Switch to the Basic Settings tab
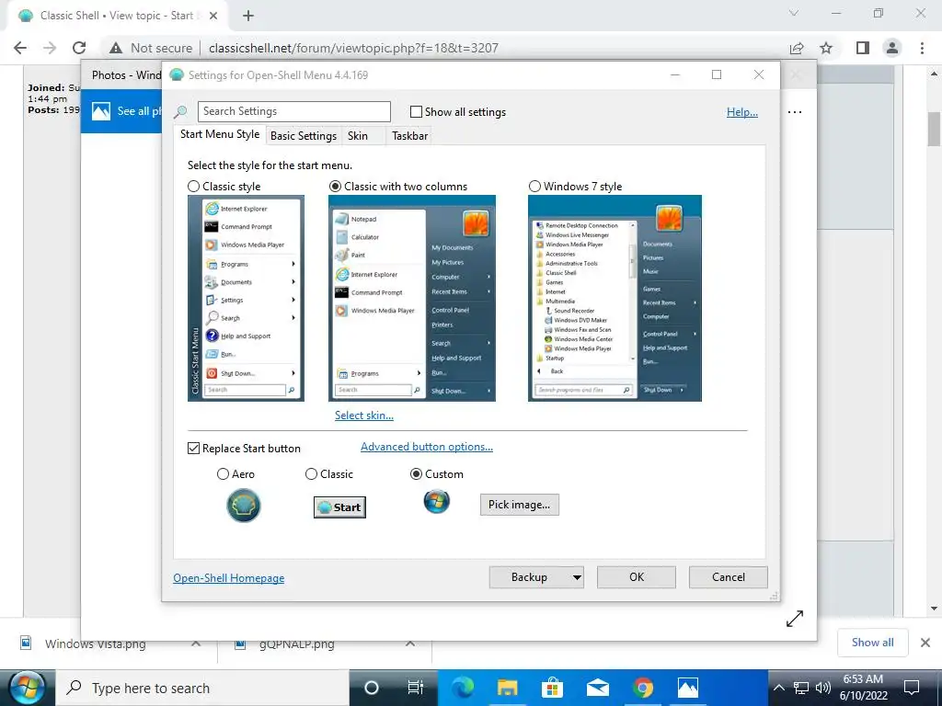 304,136
